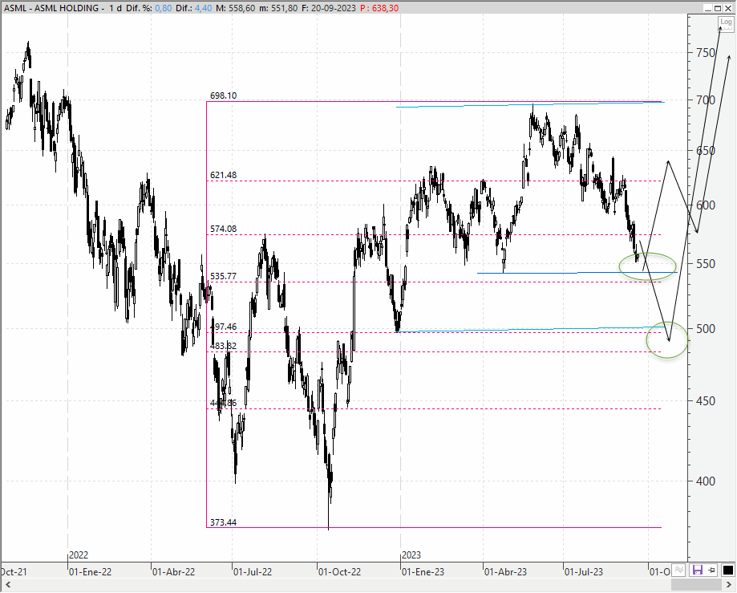Click the 01-Oct-22 date axis label

tap(339, 572)
